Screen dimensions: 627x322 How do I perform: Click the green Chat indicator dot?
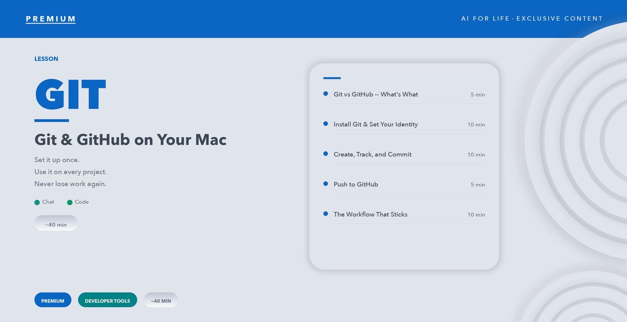[37, 202]
